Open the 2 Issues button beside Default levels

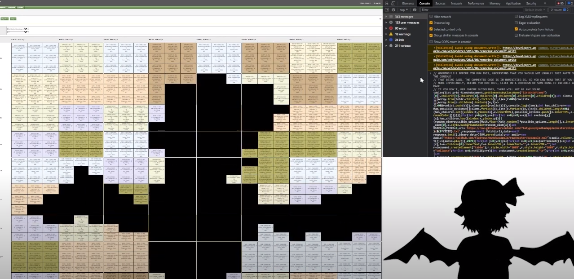click(x=560, y=10)
